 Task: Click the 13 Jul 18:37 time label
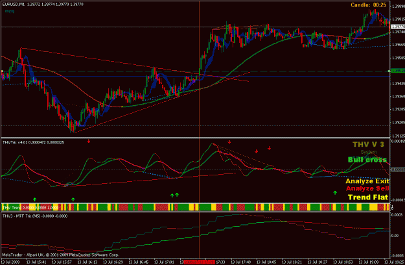[318, 262]
